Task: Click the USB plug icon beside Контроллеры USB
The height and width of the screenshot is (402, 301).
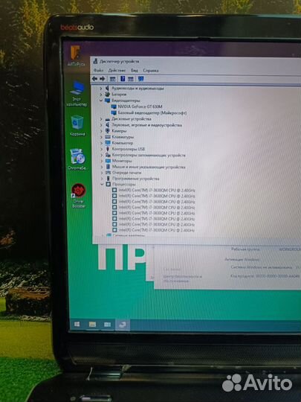Action: pyautogui.click(x=108, y=149)
